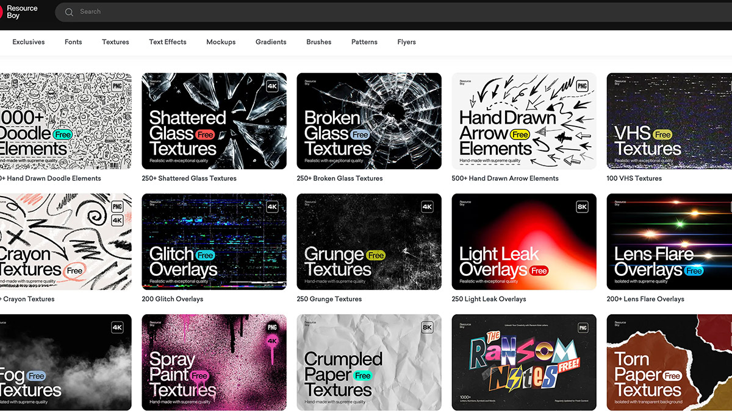The image size is (732, 411).
Task: Click 8K badge on Crumpled Paper Textures
Action: 427,328
